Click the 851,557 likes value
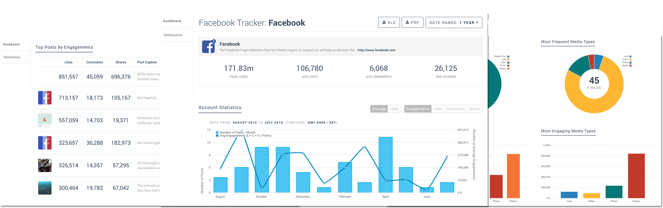Image resolution: width=663 pixels, height=208 pixels. point(68,77)
